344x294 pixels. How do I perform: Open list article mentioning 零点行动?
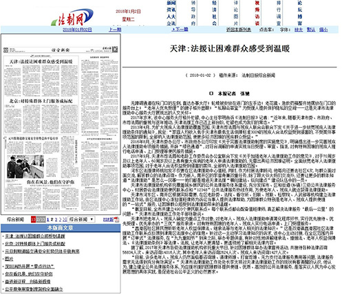[x=30, y=267]
